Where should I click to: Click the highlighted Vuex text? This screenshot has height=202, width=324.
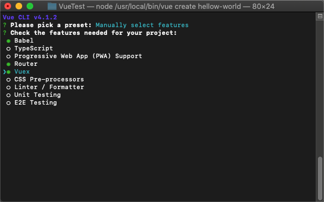tap(22, 72)
